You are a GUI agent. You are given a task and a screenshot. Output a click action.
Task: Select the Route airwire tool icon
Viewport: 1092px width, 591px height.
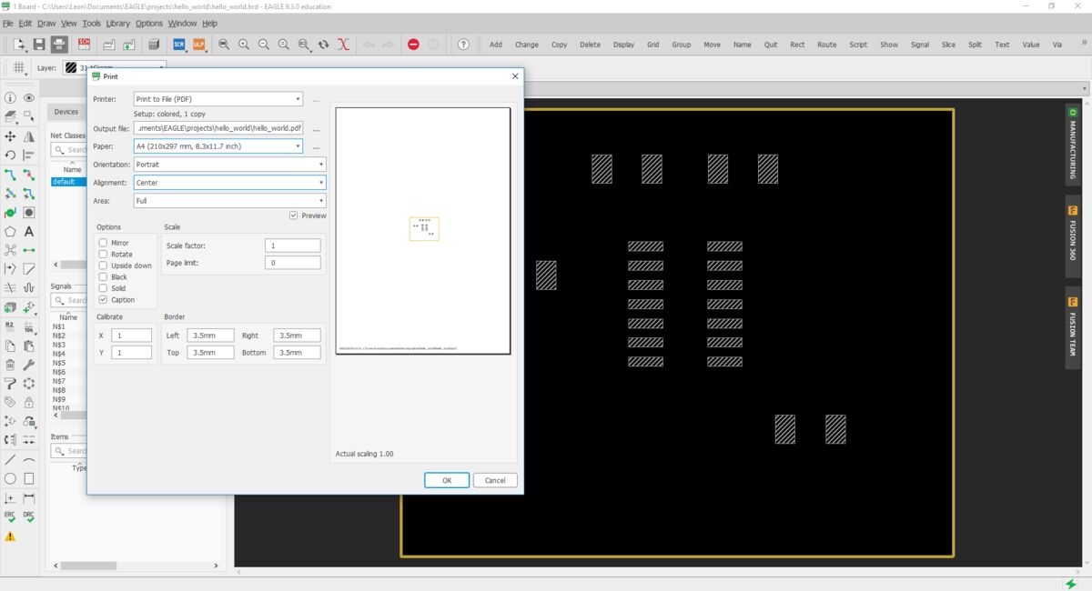click(x=10, y=175)
